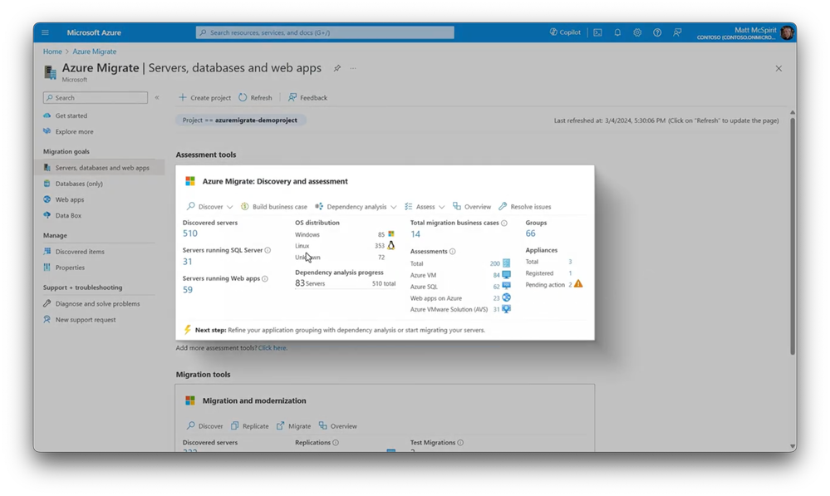Open the Azure portal hamburger menu
This screenshot has height=496, width=830.
(x=45, y=32)
